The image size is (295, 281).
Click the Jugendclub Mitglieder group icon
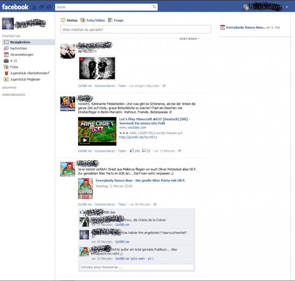(x=6, y=79)
